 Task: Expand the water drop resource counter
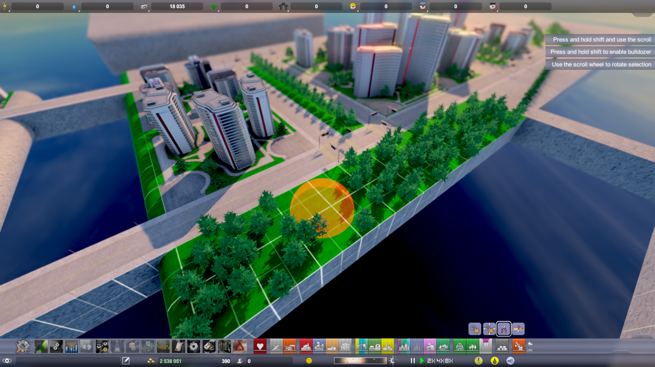click(75, 7)
